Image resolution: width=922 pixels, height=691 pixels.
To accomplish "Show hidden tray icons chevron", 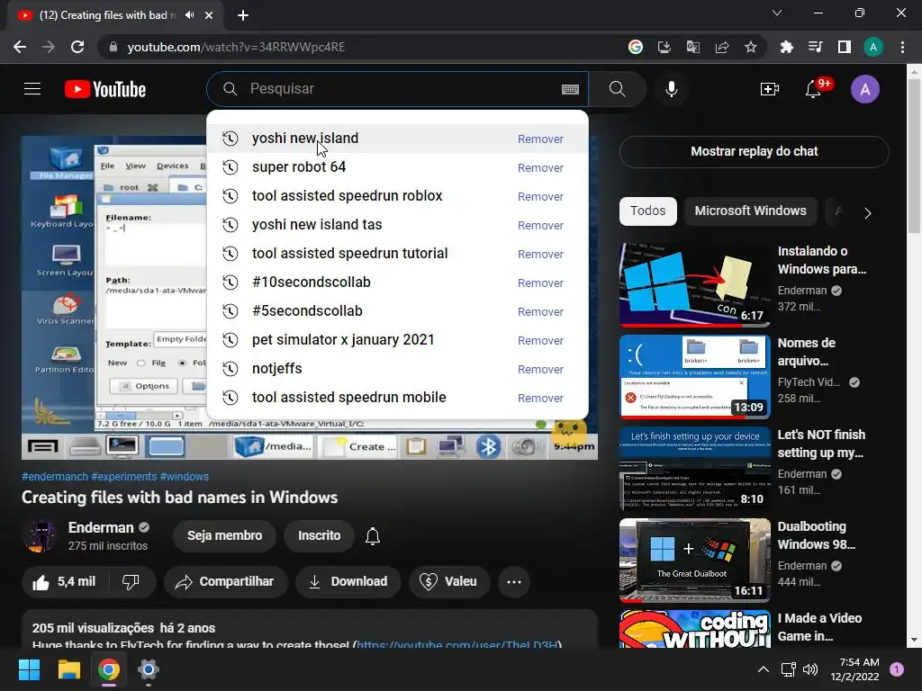I will 764,669.
